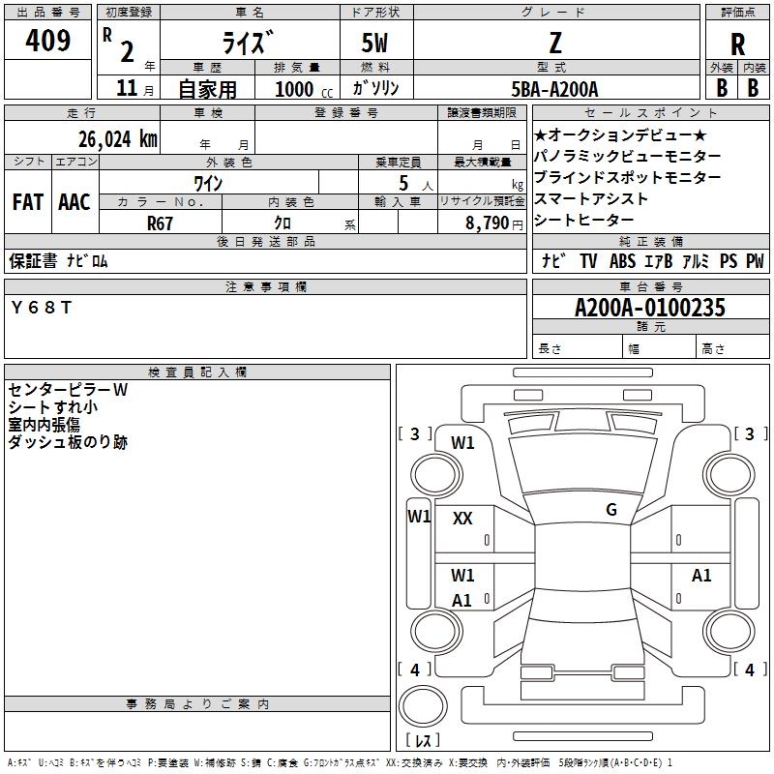
Task: Click the センターピラーW inspector note
Action: (68, 390)
